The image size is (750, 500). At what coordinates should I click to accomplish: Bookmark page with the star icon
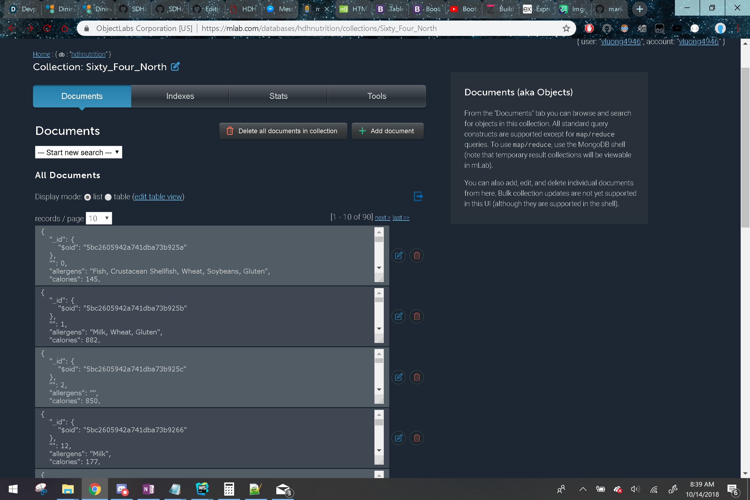(x=566, y=29)
